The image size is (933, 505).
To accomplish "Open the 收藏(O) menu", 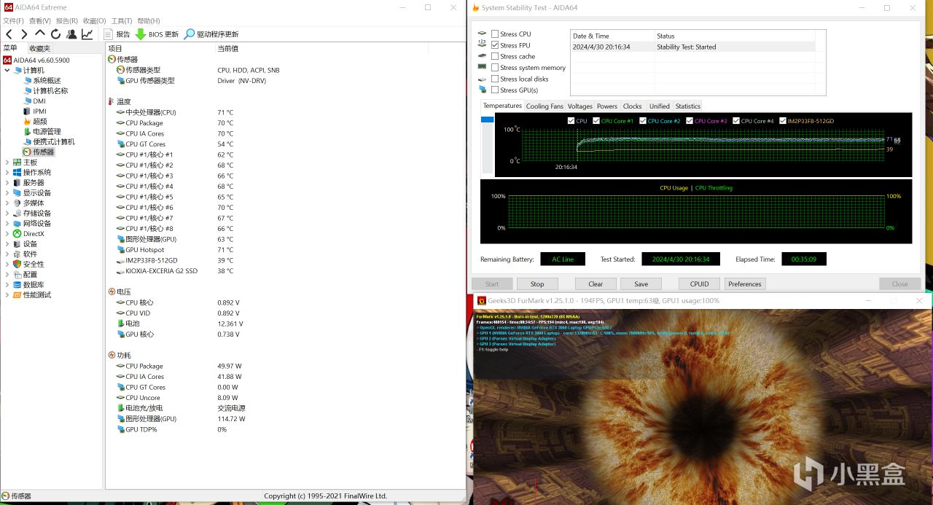I will [94, 21].
